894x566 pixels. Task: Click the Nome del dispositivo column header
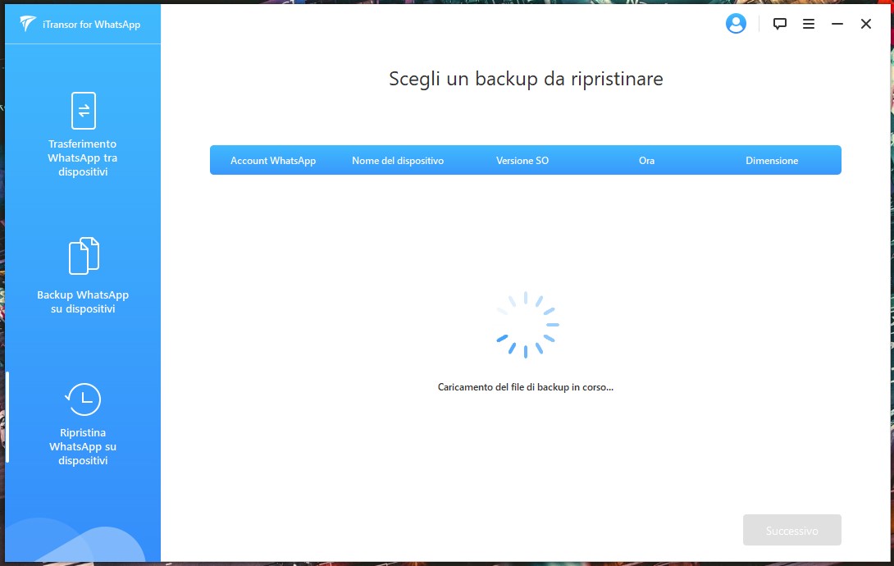pyautogui.click(x=398, y=161)
